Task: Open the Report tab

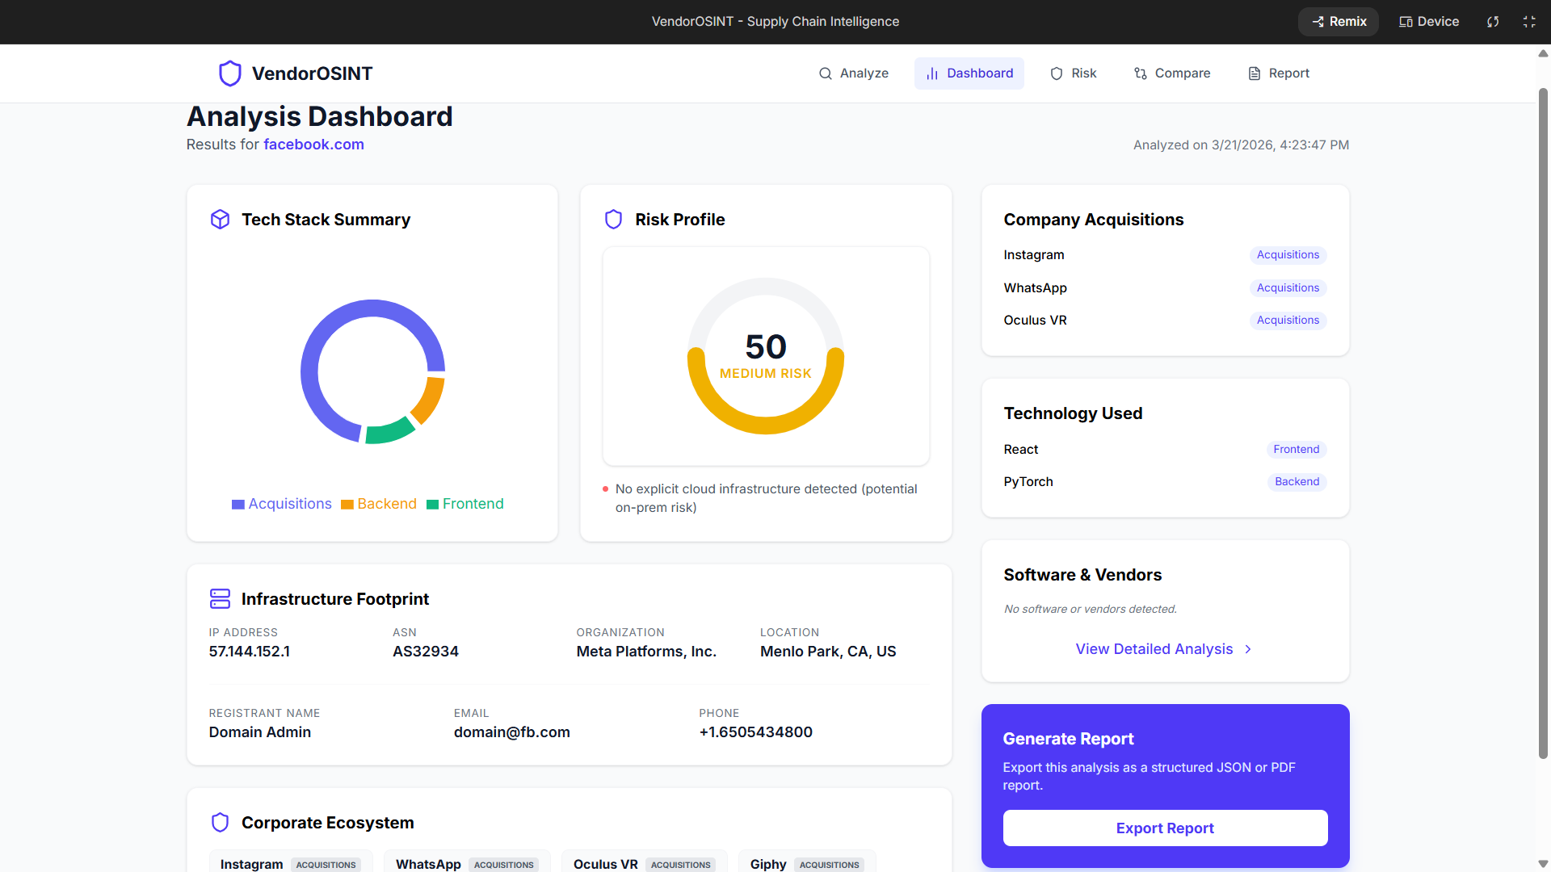Action: (x=1279, y=73)
